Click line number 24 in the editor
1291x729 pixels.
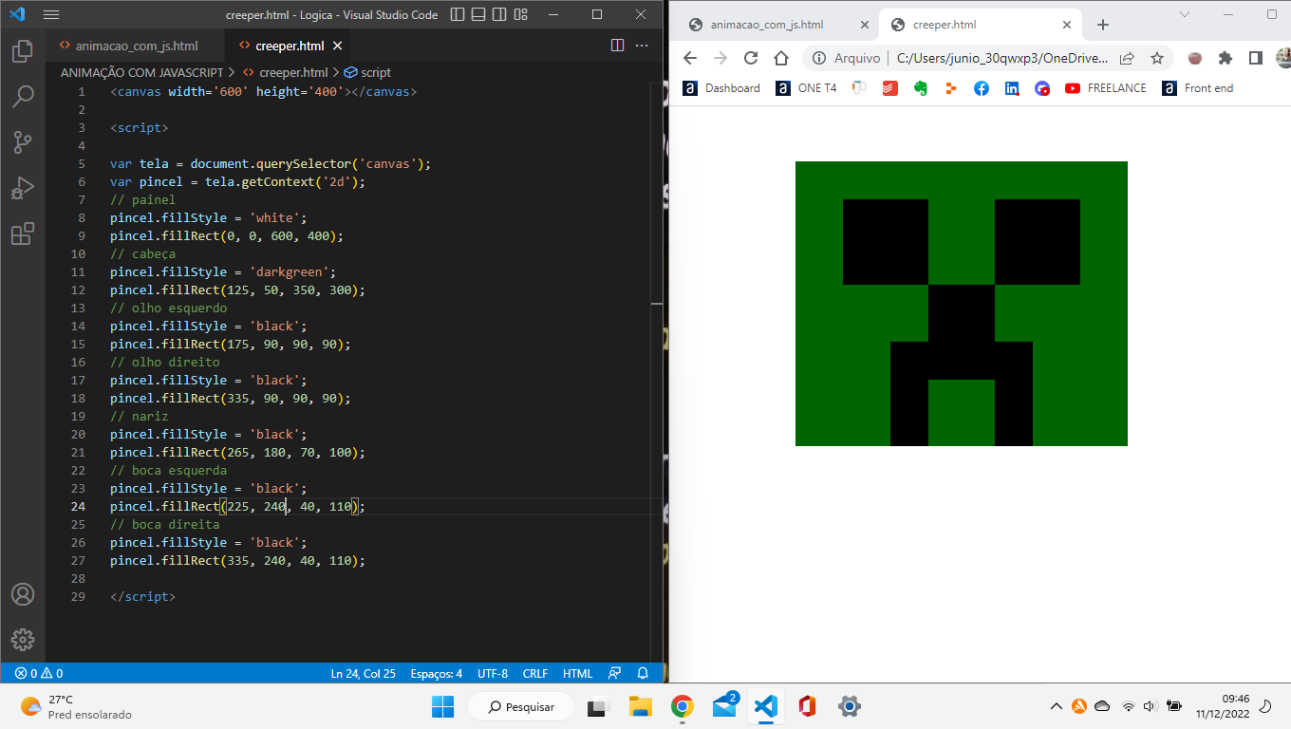click(78, 506)
